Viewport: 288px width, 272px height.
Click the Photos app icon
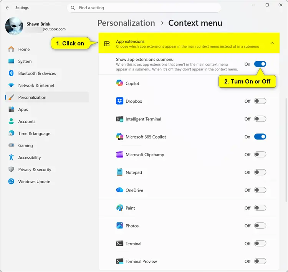pos(119,225)
